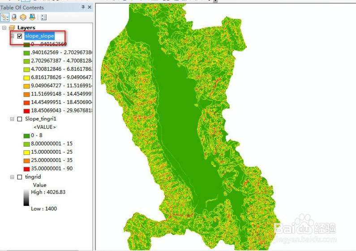Enable the Slope_tingri1 layer checkbox

pyautogui.click(x=20, y=119)
